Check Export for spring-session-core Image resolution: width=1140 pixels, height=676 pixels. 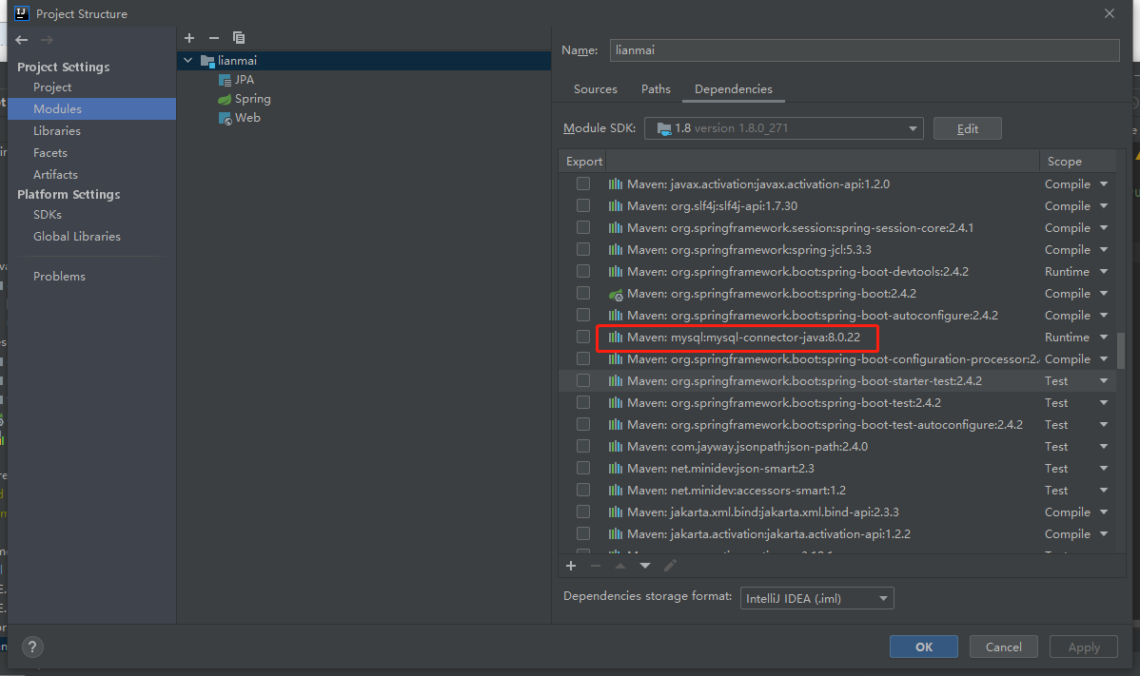tap(583, 227)
